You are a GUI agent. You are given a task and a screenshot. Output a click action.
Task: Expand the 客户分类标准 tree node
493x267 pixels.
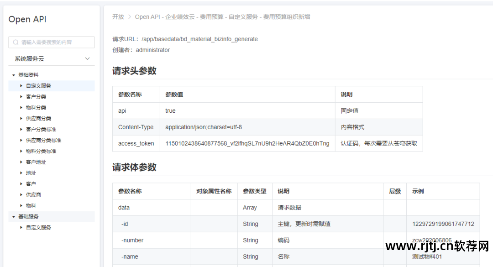click(x=21, y=129)
